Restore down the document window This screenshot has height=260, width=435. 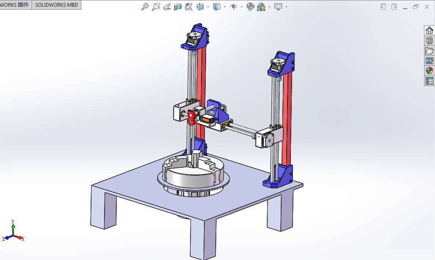(x=416, y=7)
